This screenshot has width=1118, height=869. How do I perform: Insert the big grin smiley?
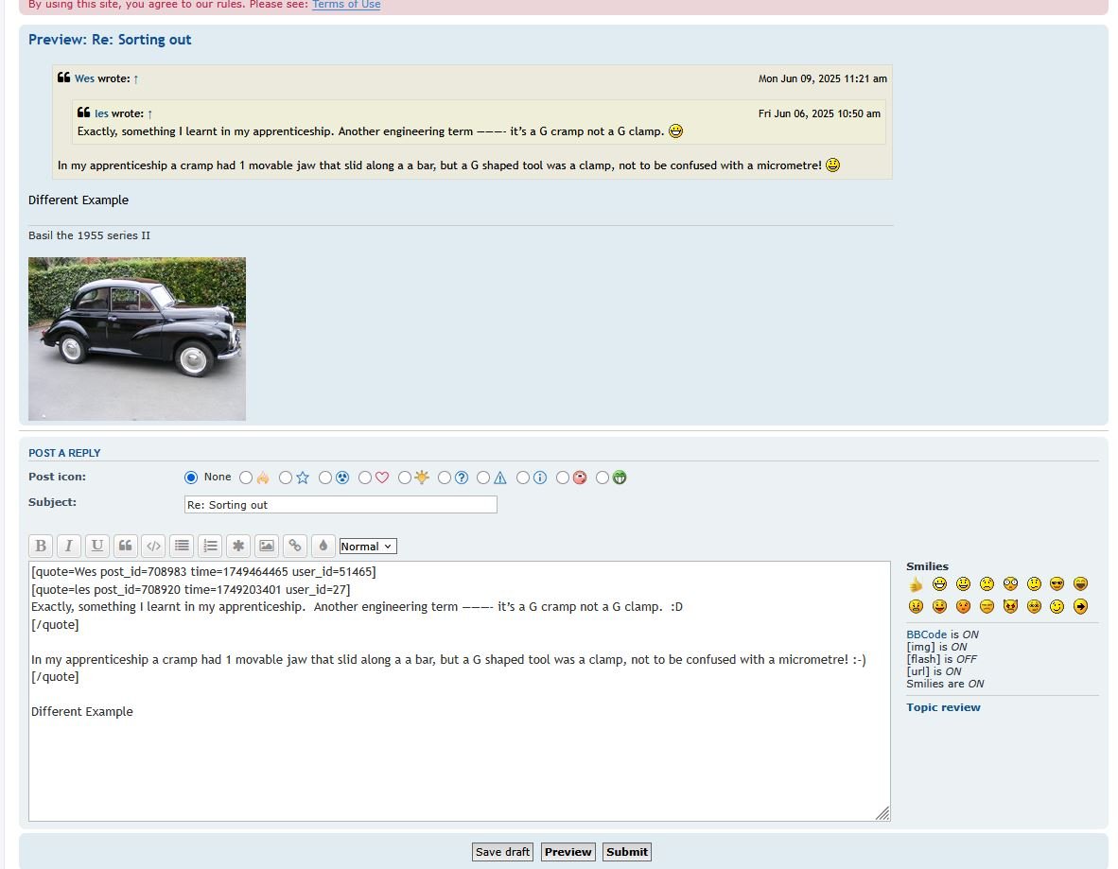click(x=940, y=584)
